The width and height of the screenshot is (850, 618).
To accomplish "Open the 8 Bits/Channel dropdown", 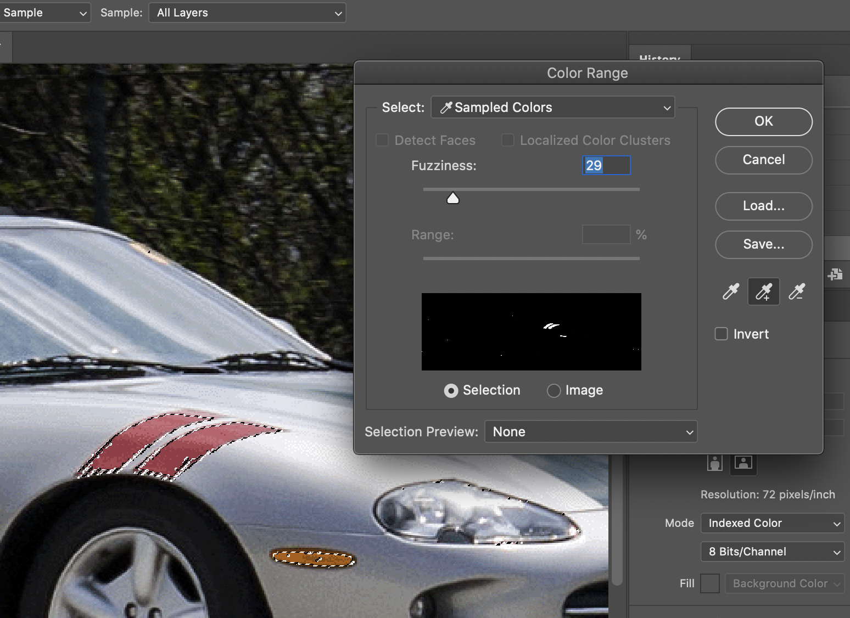I will tap(773, 552).
